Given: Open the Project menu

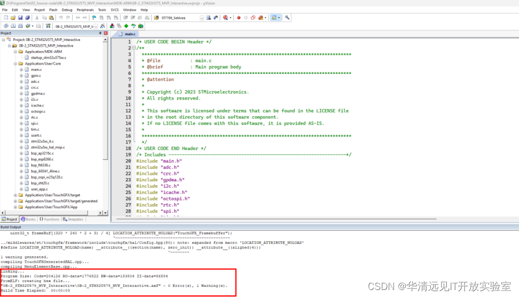Looking at the screenshot, I should [x=39, y=10].
